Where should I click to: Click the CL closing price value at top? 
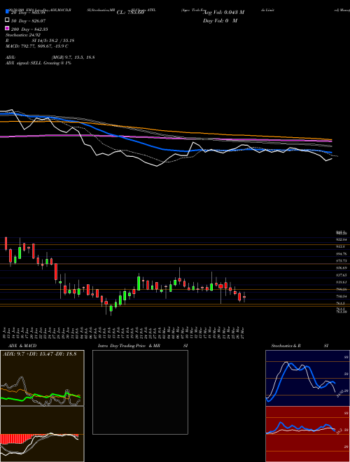coord(130,13)
